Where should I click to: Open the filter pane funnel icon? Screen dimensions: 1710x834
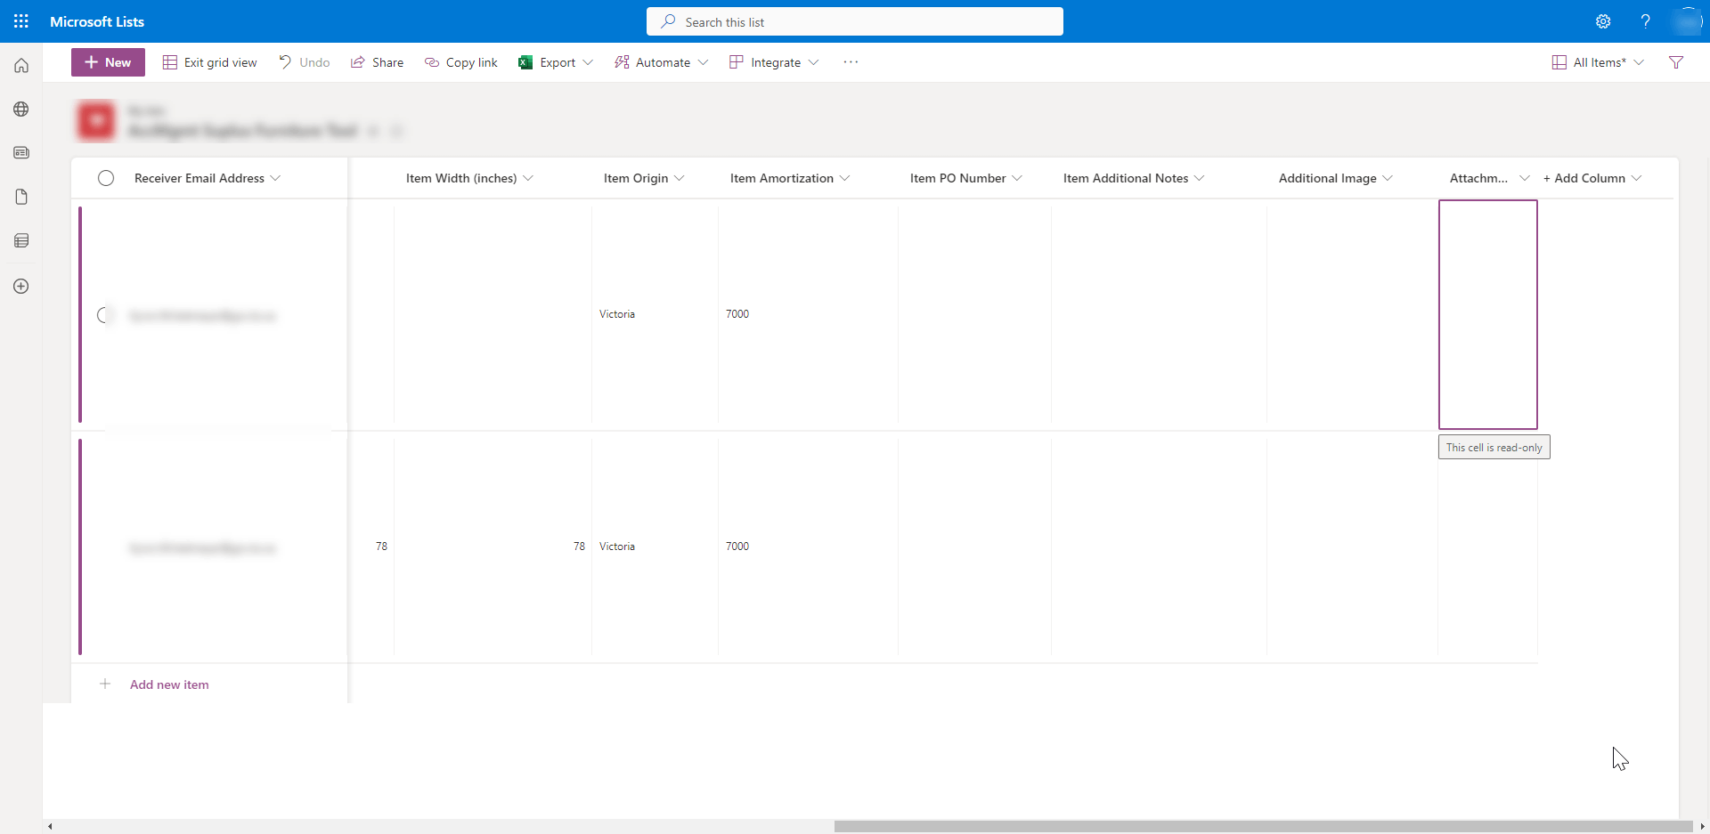pos(1676,62)
